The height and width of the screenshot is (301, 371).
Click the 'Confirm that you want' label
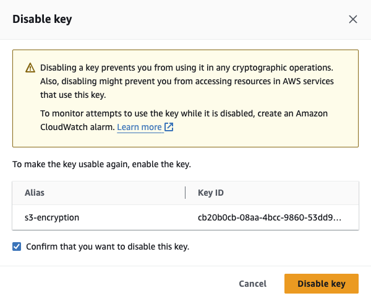click(108, 246)
